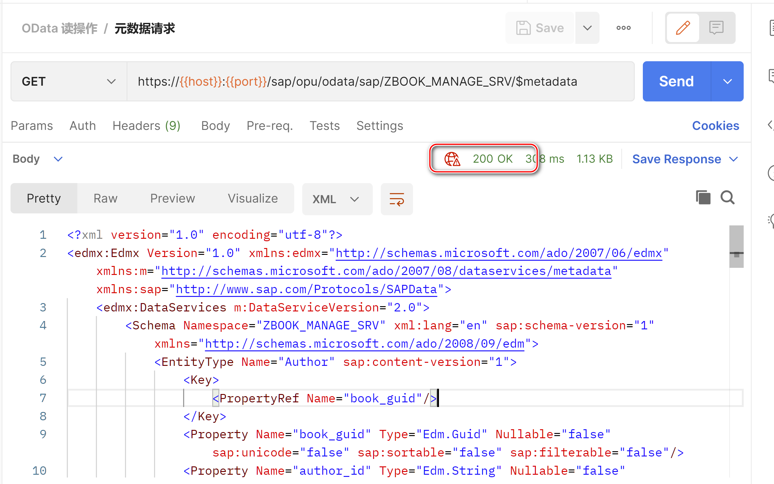Screen dimensions: 774x484
Task: Click the Code snippet icon in the right sidebar
Action: (x=772, y=125)
